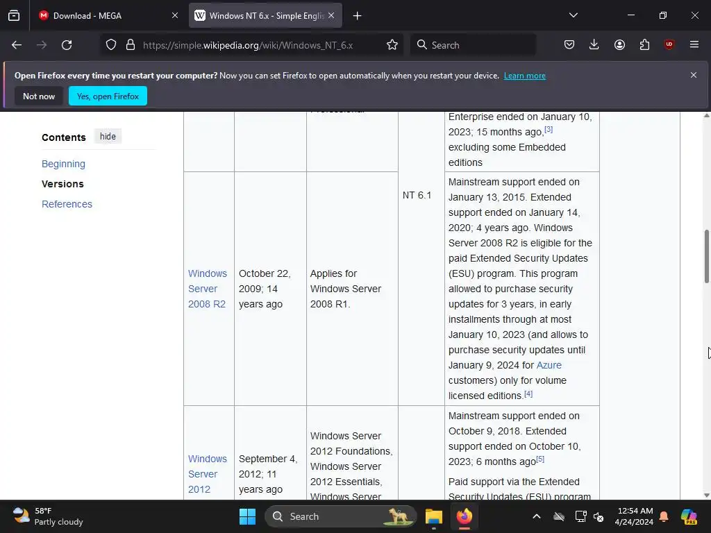View site security via padlock icon
The width and height of the screenshot is (711, 533).
131,45
